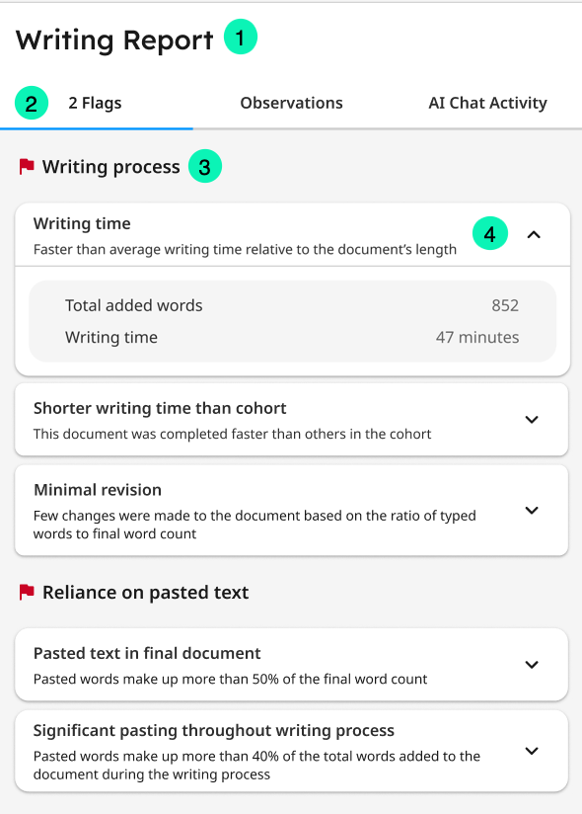
Task: Click the Reliance on pasted text heading
Action: 146,593
